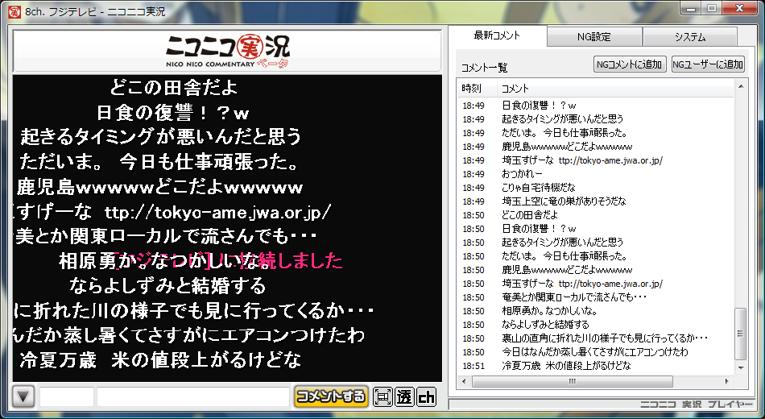Sort by the 時刻 column header
This screenshot has width=765, height=419.
tap(478, 89)
